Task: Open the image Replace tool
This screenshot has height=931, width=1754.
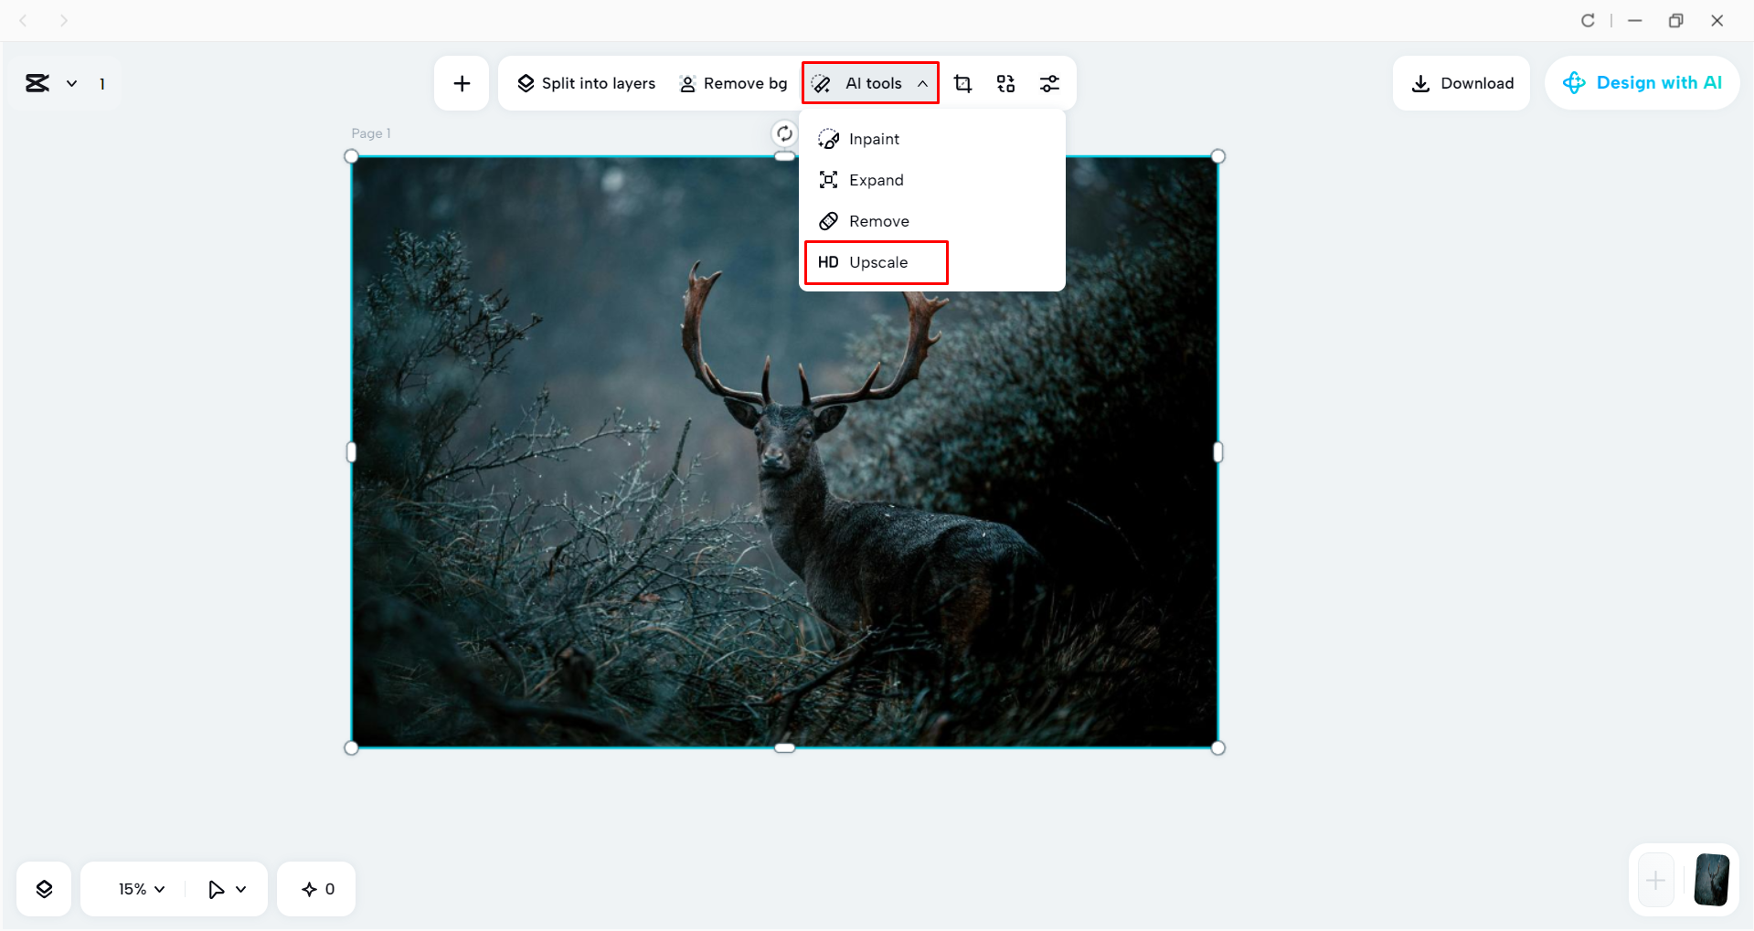Action: point(1005,83)
